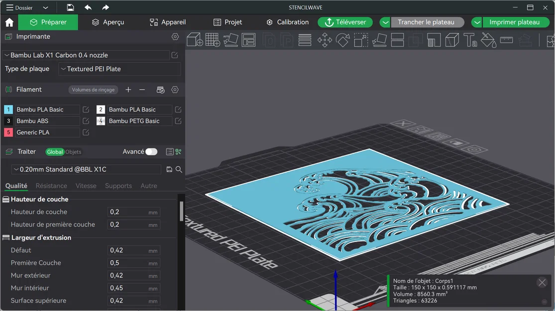This screenshot has width=555, height=311.
Task: Select the Seam painting tool
Action: (452, 40)
